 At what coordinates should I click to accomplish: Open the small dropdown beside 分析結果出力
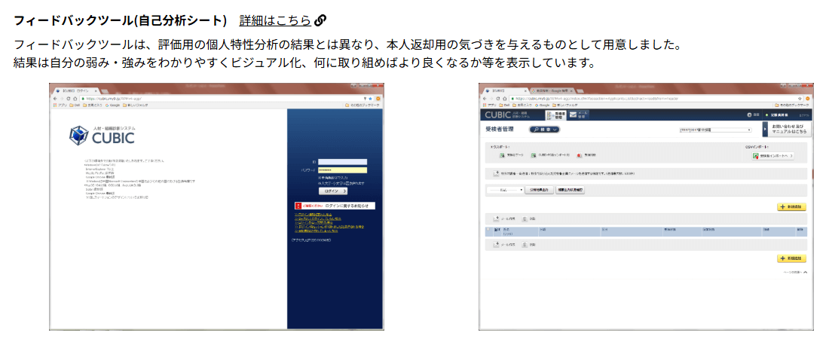coord(504,189)
